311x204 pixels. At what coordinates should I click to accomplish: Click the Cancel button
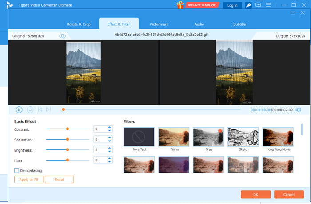coord(289,195)
